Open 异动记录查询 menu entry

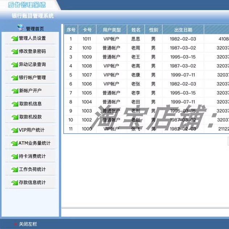[32, 64]
